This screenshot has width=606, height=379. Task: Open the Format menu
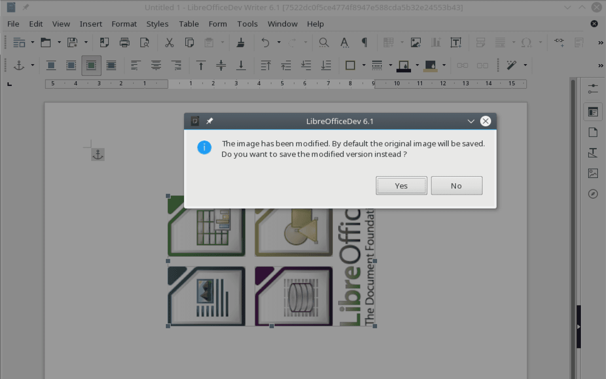[x=124, y=24]
